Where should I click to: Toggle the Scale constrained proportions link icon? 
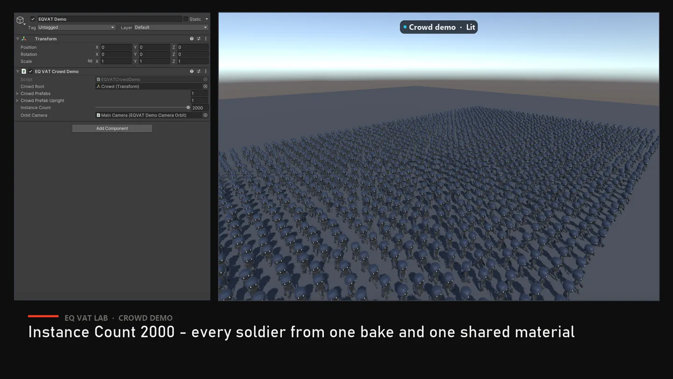coord(90,61)
